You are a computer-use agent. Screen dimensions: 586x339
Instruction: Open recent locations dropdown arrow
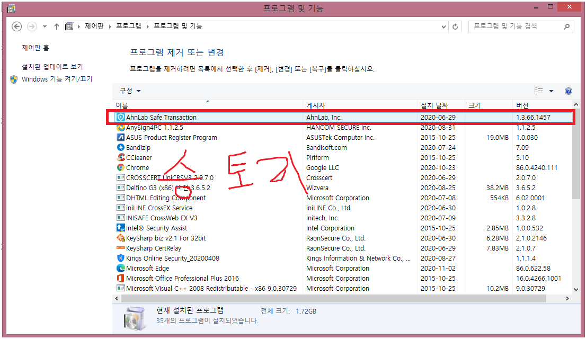pyautogui.click(x=45, y=26)
